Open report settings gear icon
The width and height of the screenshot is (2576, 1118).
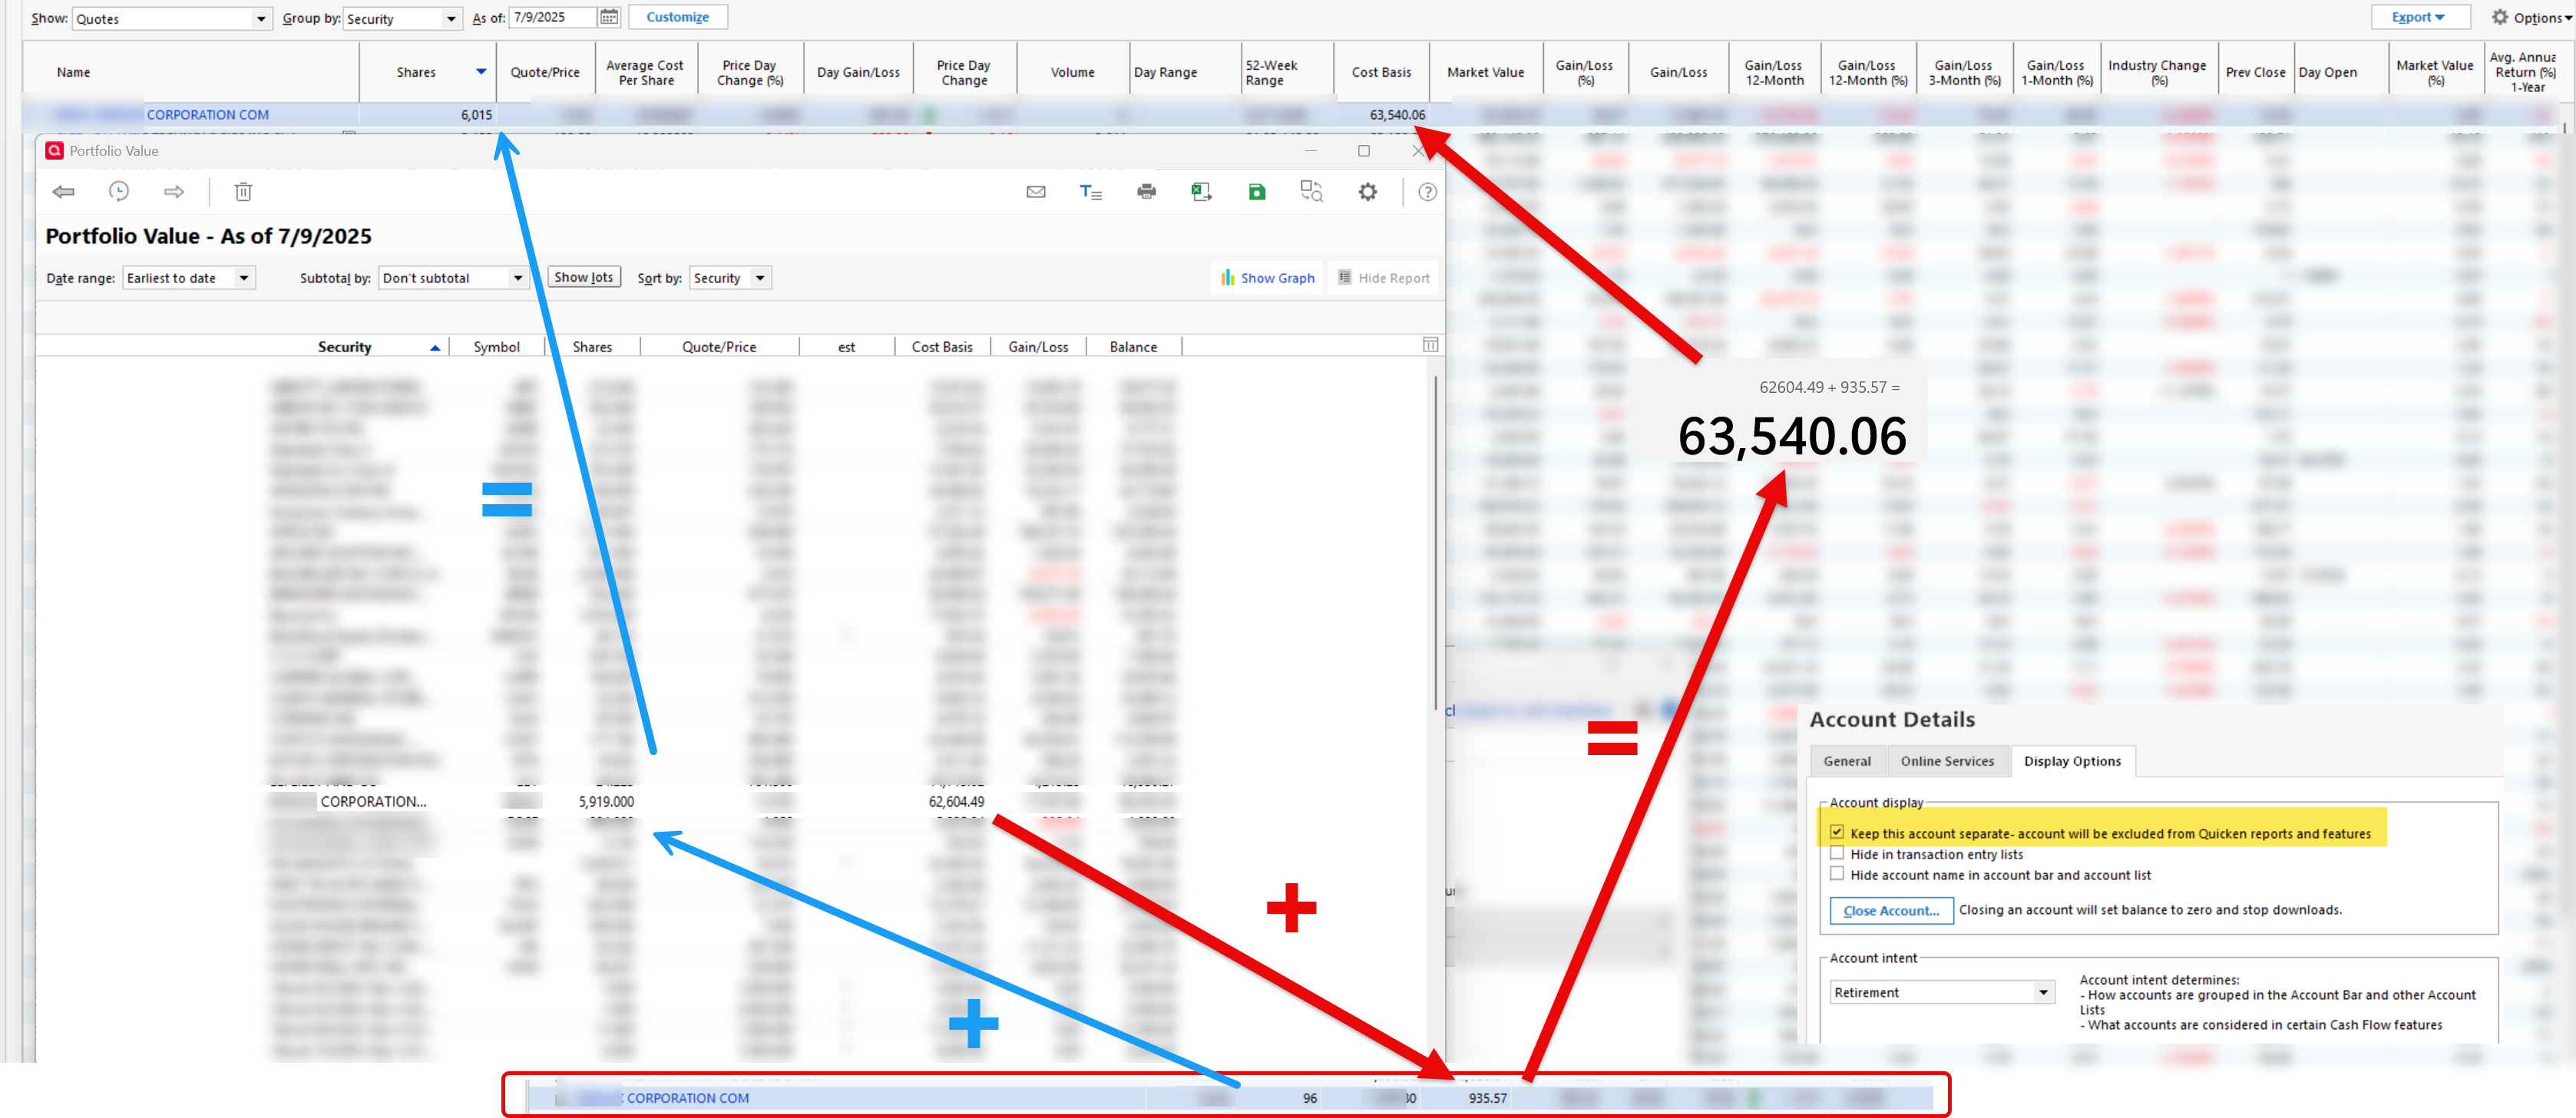pos(1367,192)
